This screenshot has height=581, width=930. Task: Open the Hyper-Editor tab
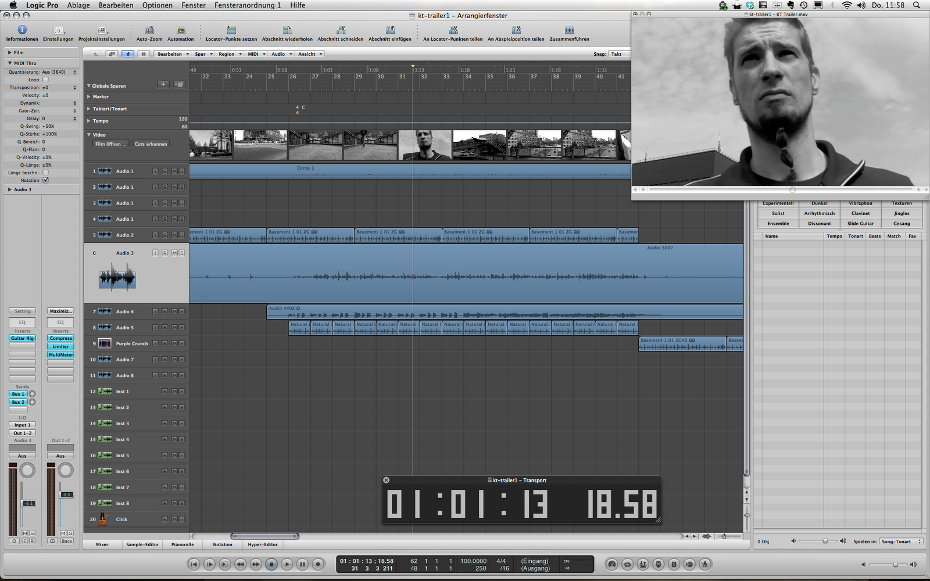263,544
